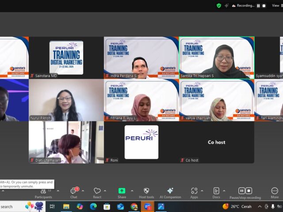Screen dimensions: 283x212
Task: Click the microphone icon in system tray
Action: (x=273, y=207)
